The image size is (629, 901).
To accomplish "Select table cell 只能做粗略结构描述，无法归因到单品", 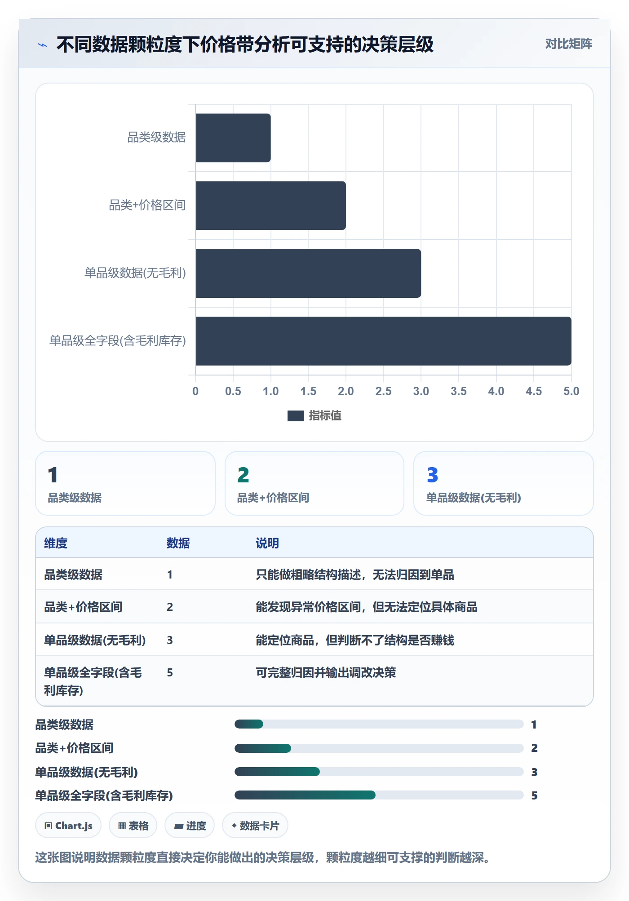I will pyautogui.click(x=355, y=574).
